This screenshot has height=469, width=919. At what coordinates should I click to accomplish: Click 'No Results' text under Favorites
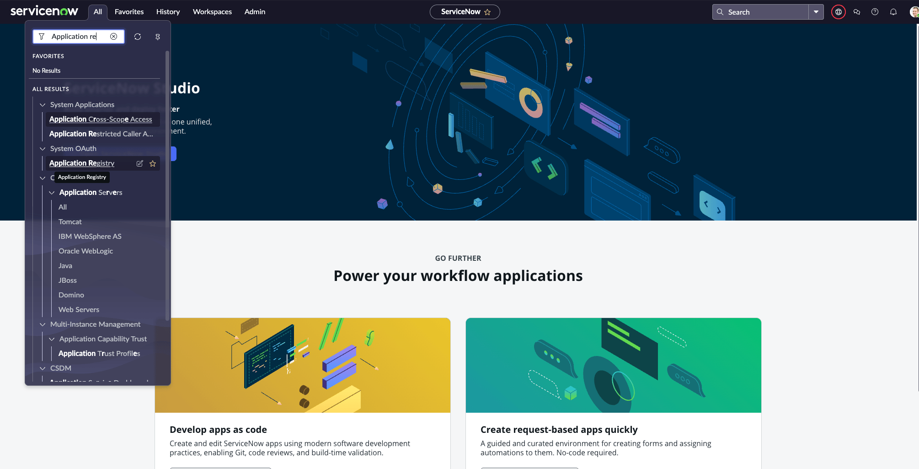tap(46, 71)
